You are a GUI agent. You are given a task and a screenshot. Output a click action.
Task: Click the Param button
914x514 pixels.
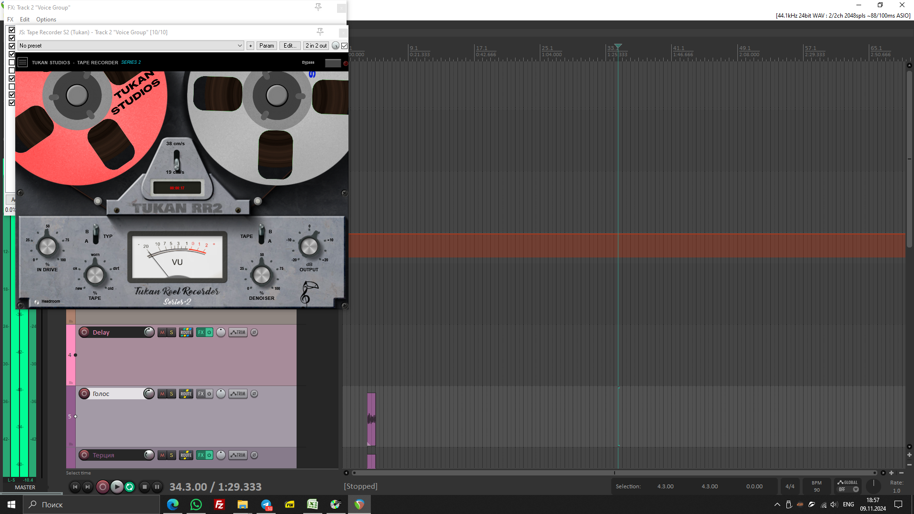coord(267,46)
